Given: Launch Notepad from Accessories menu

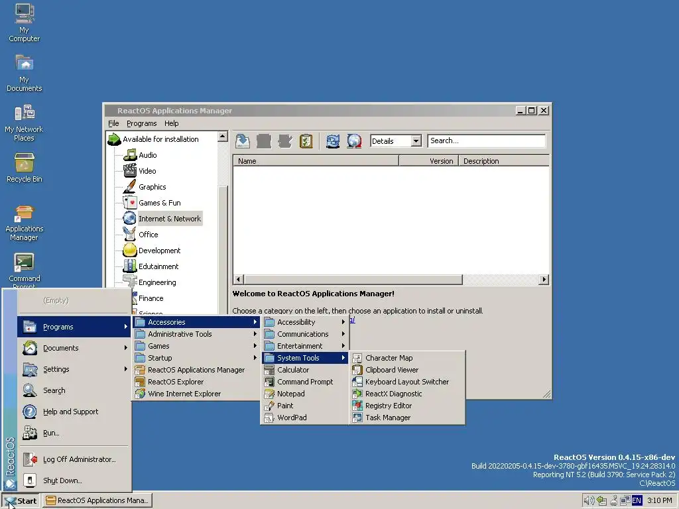Looking at the screenshot, I should click(x=305, y=394).
